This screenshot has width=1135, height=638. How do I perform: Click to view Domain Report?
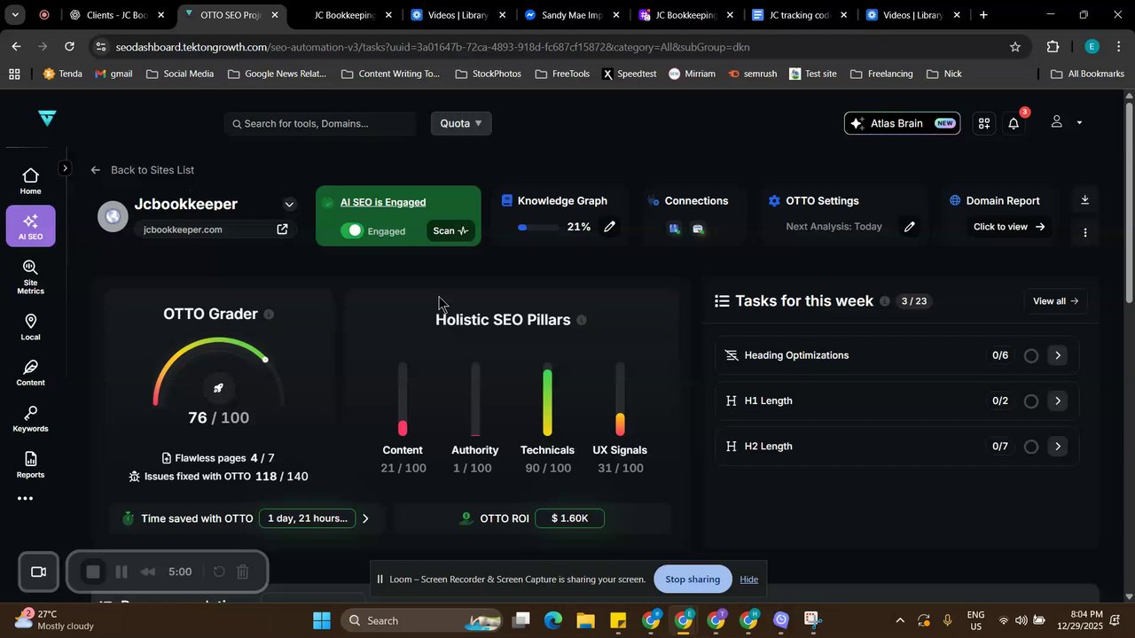point(1009,227)
